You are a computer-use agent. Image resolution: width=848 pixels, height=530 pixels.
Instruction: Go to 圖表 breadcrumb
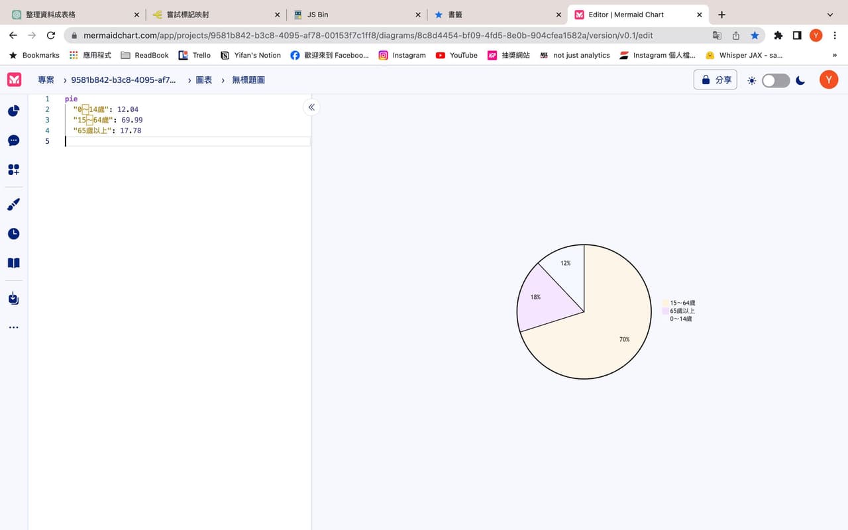204,80
